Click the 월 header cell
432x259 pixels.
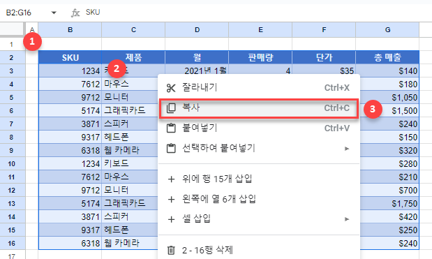tap(197, 57)
